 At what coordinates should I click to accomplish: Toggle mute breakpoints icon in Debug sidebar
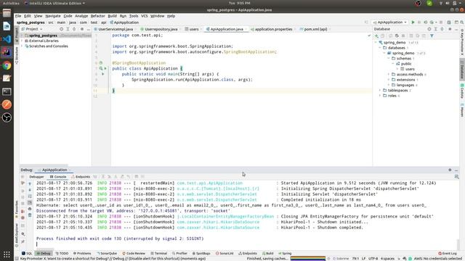[23, 217]
